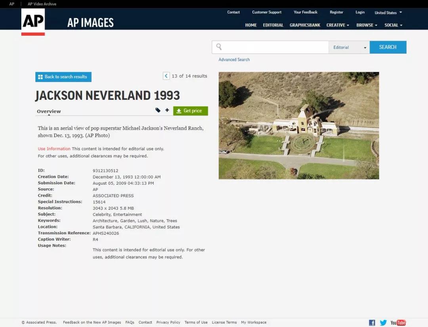The image size is (428, 327).
Task: Open Customer Support link
Action: click(x=267, y=12)
